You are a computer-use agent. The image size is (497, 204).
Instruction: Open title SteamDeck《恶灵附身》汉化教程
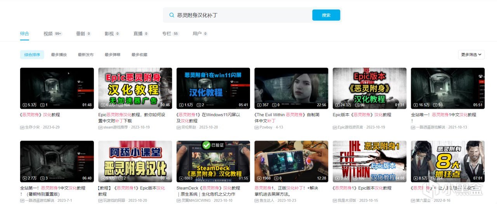209,191
